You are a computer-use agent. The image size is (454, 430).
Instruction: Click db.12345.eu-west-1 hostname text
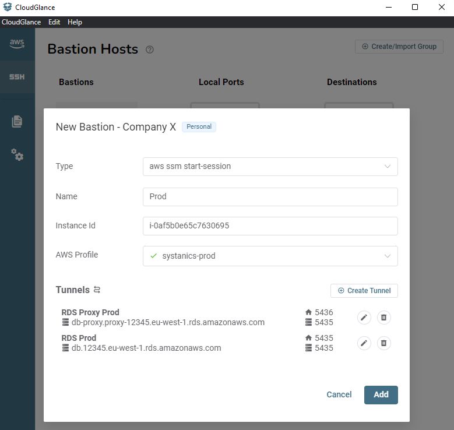[146, 348]
